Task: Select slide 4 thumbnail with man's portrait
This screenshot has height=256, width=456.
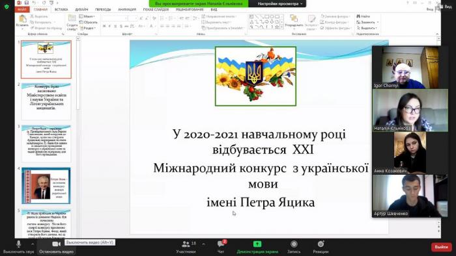Action: (46, 186)
